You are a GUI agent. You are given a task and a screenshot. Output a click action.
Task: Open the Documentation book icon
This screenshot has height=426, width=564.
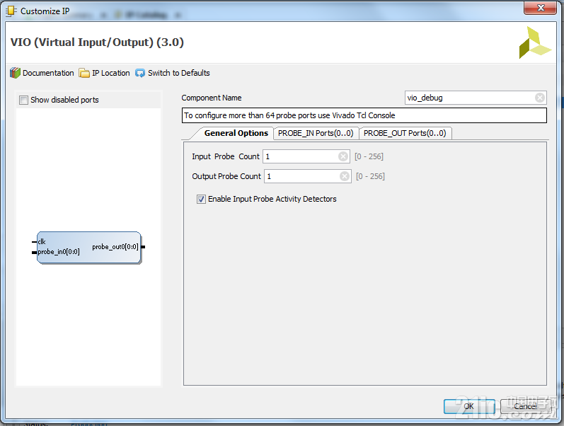click(15, 73)
